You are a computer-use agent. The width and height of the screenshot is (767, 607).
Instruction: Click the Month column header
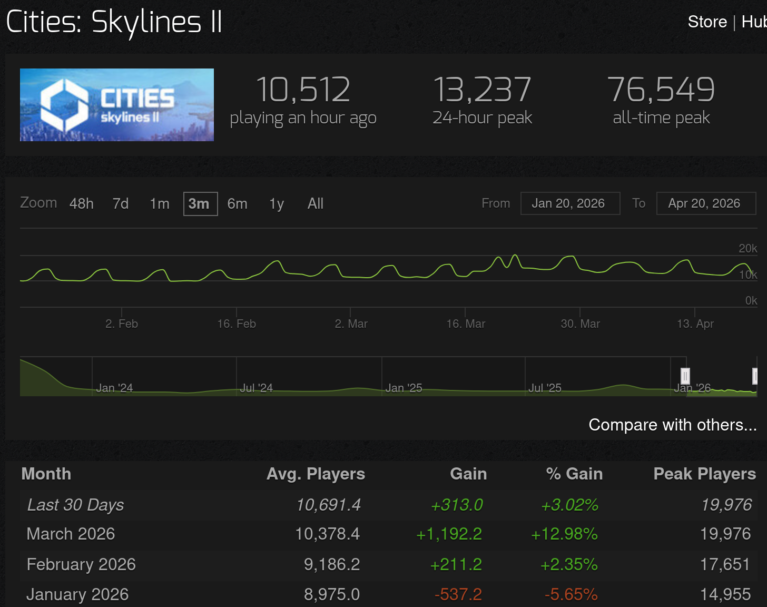[46, 474]
